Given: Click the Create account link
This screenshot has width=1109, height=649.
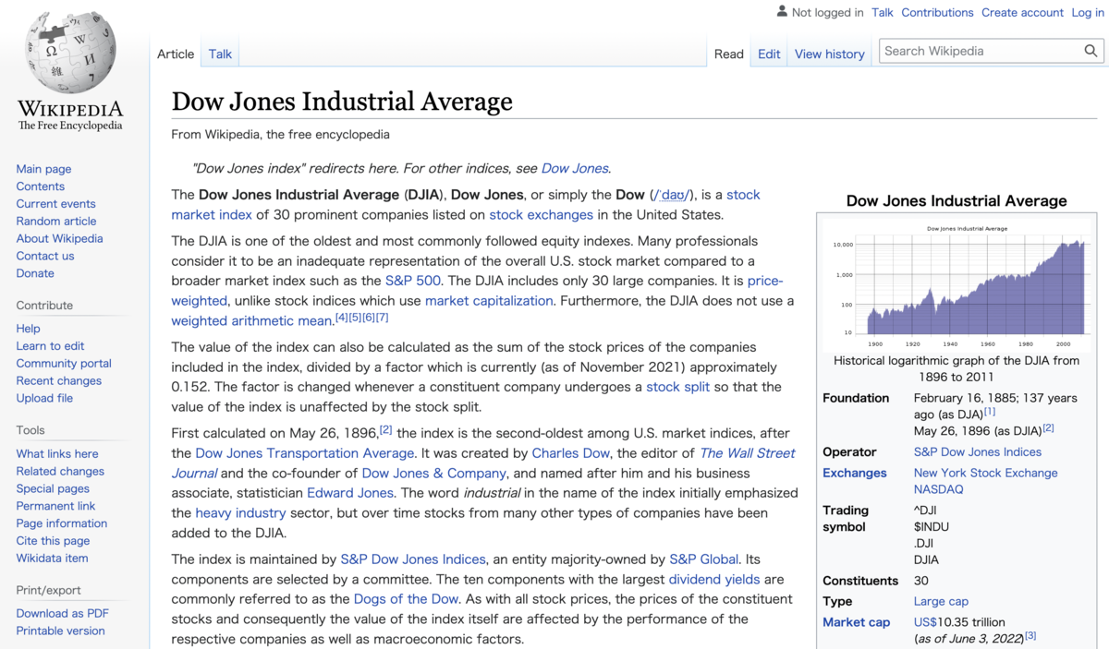Looking at the screenshot, I should click(1022, 12).
